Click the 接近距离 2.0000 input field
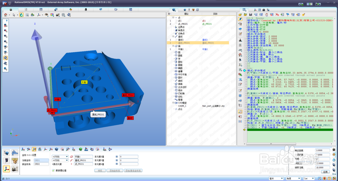This screenshot has height=181, width=338. coord(322,150)
